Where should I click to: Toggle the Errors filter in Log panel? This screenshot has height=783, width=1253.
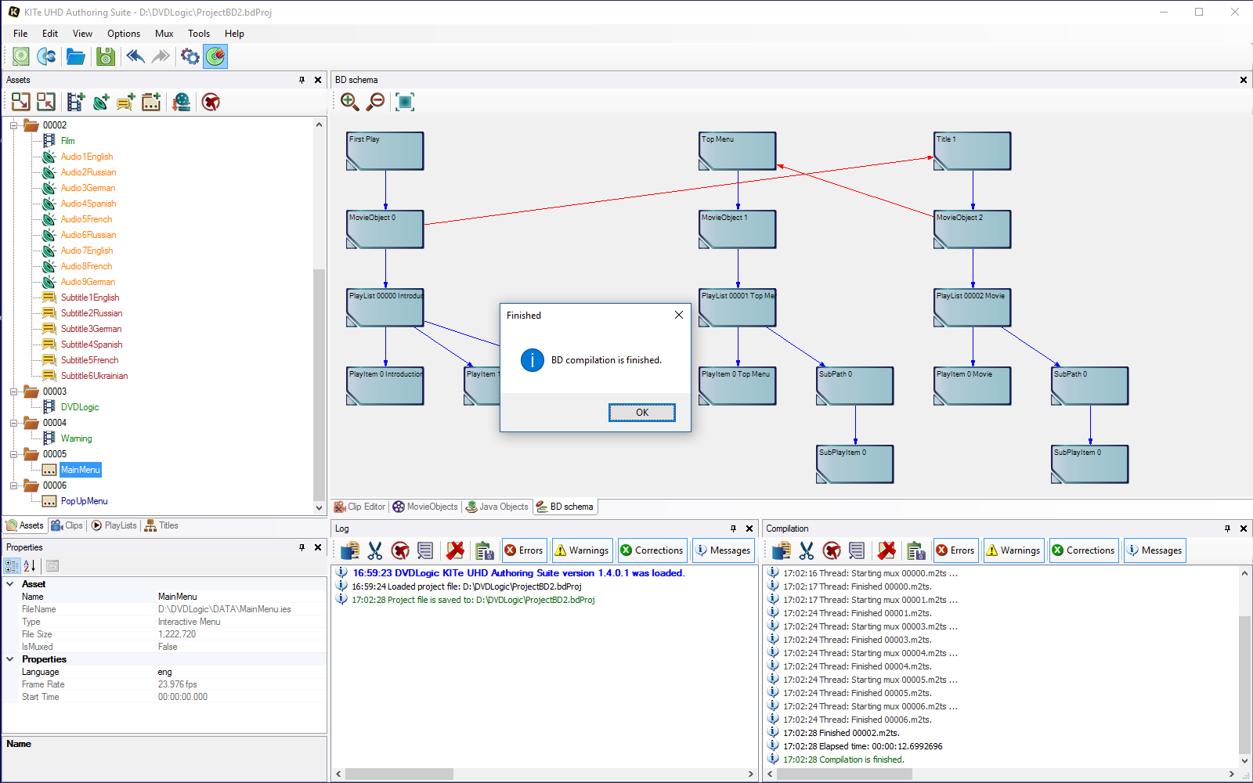coord(523,550)
